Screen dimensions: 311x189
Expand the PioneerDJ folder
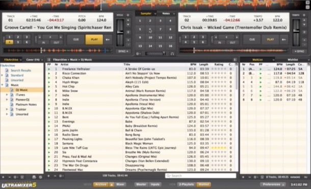[7, 100]
